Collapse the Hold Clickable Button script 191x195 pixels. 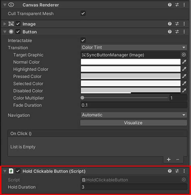tap(5, 171)
